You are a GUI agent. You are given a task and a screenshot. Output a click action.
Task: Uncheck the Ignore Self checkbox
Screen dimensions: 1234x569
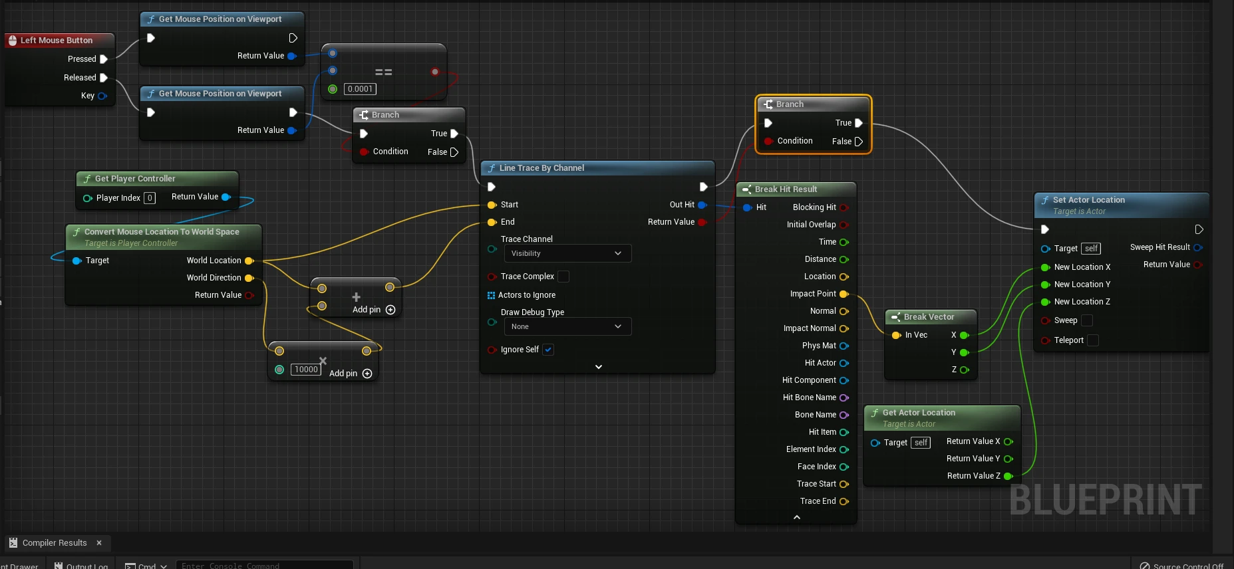(548, 350)
